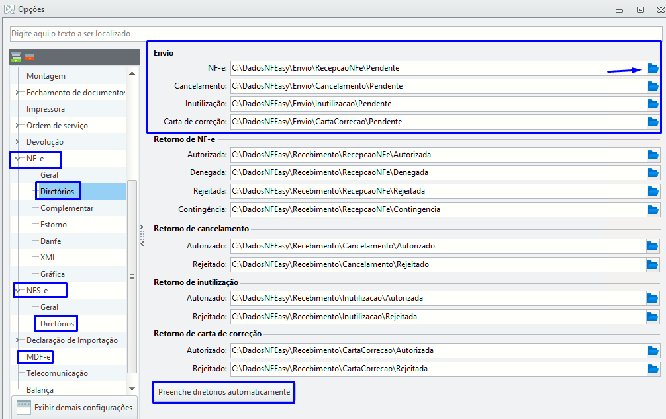Image resolution: width=666 pixels, height=419 pixels.
Task: Browse folder for Envio Cancelamento path
Action: click(653, 86)
